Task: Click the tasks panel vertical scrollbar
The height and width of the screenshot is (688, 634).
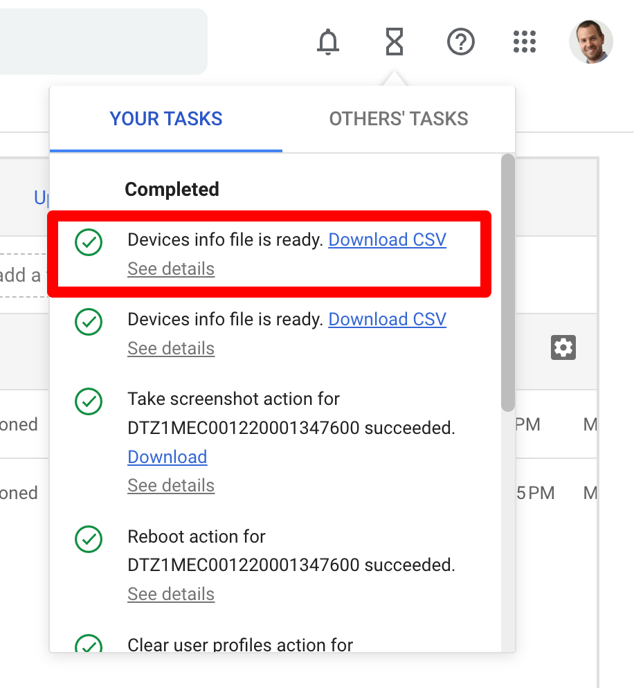Action: [x=508, y=282]
